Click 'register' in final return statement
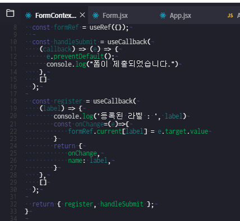This screenshot has width=240, height=221. coord(79,204)
